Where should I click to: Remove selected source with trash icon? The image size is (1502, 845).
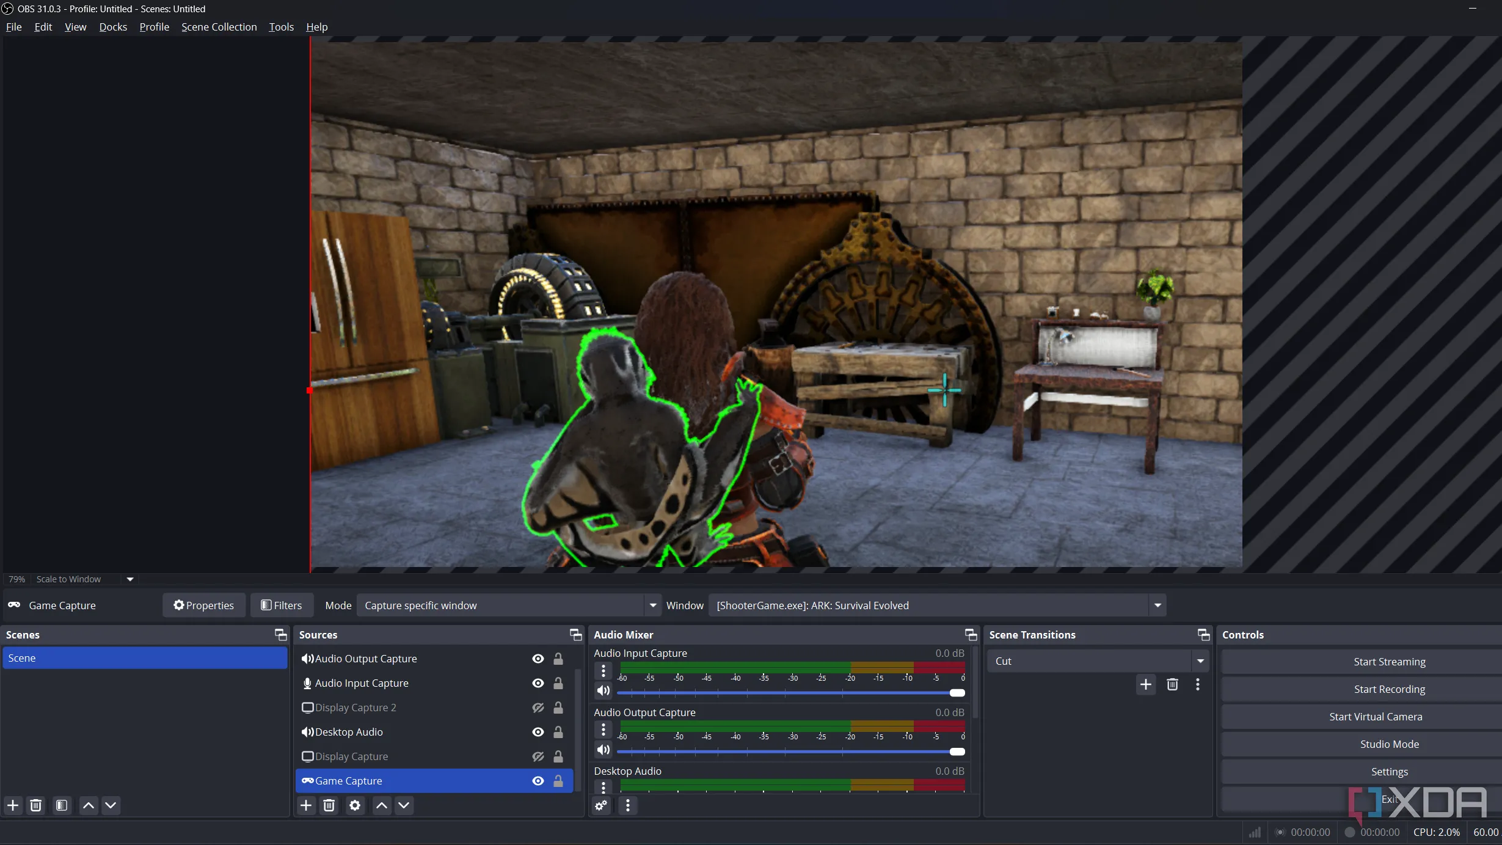point(329,805)
